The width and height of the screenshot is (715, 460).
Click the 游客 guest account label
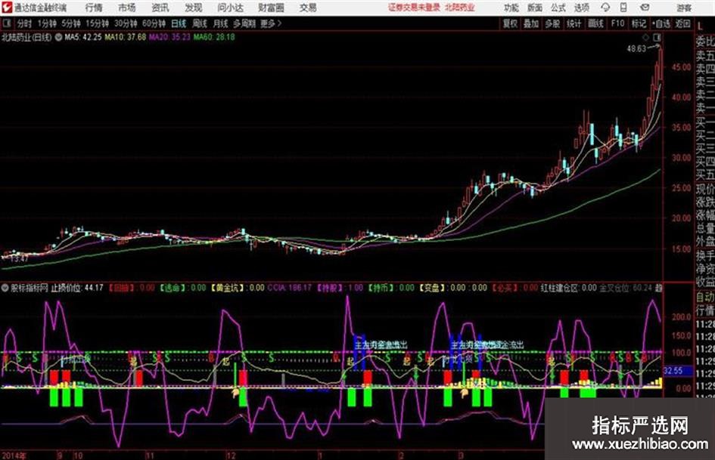(x=684, y=8)
